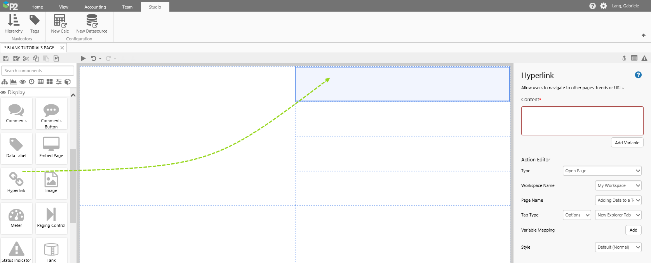Click the Add Variable button
The height and width of the screenshot is (263, 651).
point(627,143)
